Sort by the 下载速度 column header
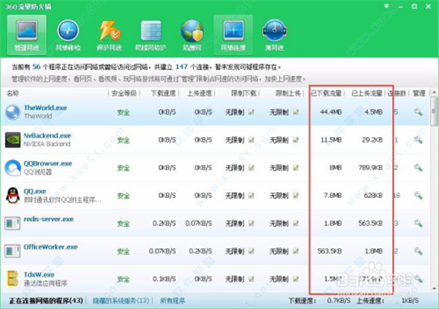Image resolution: width=439 pixels, height=309 pixels. click(163, 93)
